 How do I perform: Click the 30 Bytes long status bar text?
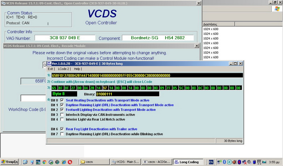coord(233,141)
